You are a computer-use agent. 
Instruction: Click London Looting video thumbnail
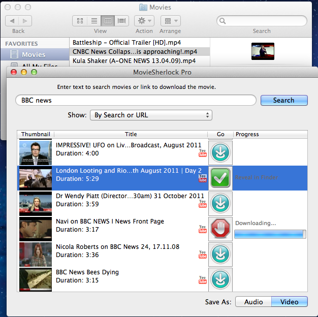click(x=36, y=178)
